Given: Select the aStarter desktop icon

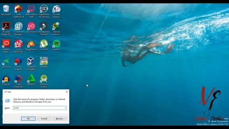Looking at the screenshot, I should pos(44,63).
